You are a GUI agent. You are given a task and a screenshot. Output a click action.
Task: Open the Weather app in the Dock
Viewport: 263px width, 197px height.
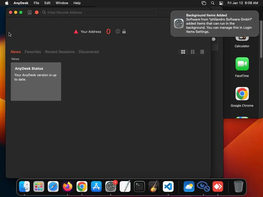click(x=189, y=186)
